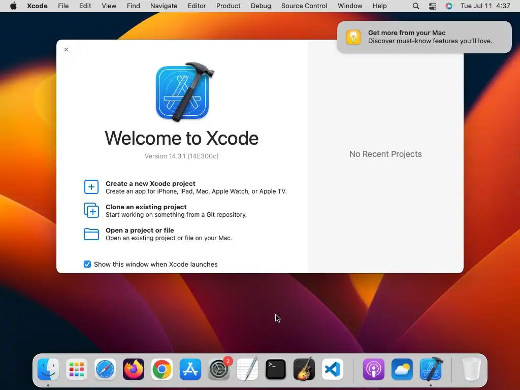Open Podcasts from the Dock
This screenshot has height=390, width=520.
373,369
